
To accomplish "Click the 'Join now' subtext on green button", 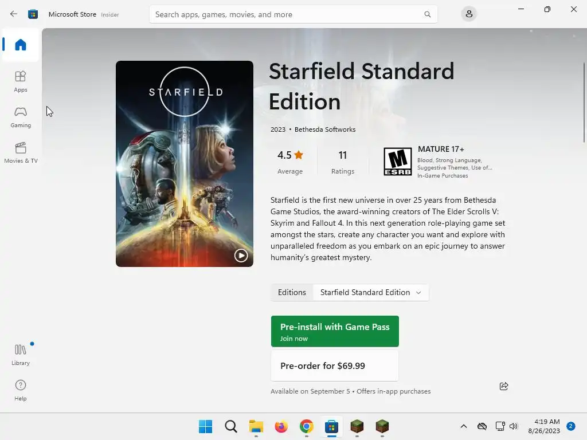I will (294, 339).
